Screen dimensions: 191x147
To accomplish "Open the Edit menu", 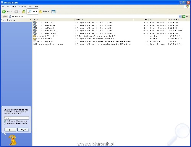I will point(8,6).
